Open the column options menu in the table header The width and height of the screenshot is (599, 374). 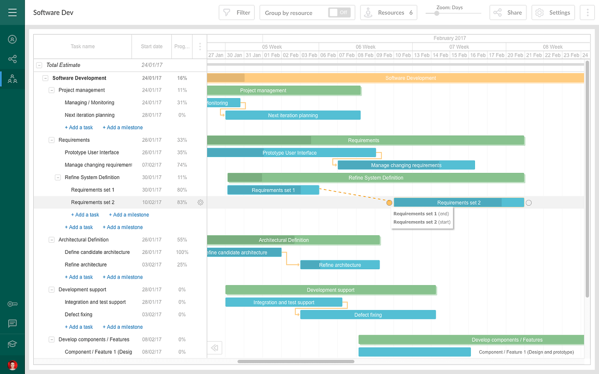[x=200, y=46]
